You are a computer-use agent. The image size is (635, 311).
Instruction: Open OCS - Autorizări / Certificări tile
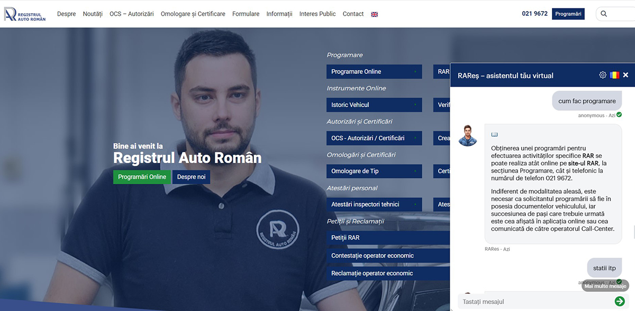tap(375, 138)
